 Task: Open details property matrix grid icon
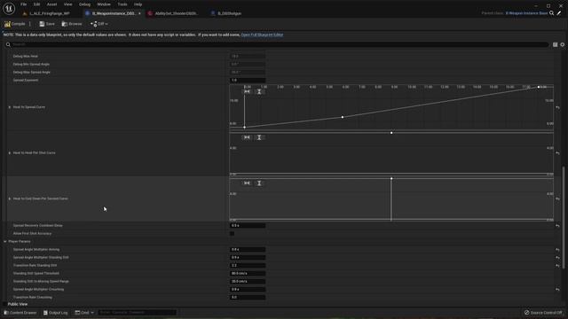pos(555,44)
